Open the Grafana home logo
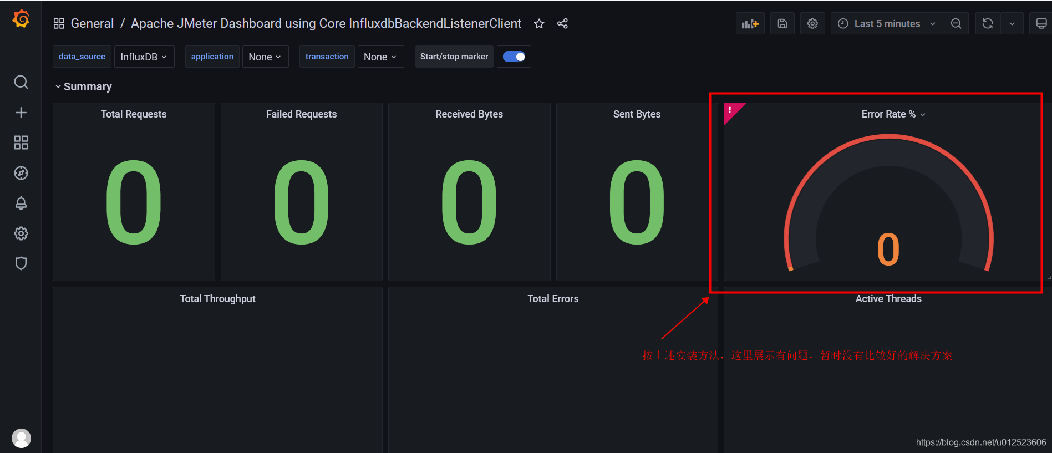Screen dimensions: 1052x453 21,19
